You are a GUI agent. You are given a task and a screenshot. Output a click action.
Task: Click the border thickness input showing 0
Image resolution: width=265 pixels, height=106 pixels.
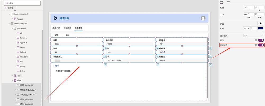click(254, 28)
